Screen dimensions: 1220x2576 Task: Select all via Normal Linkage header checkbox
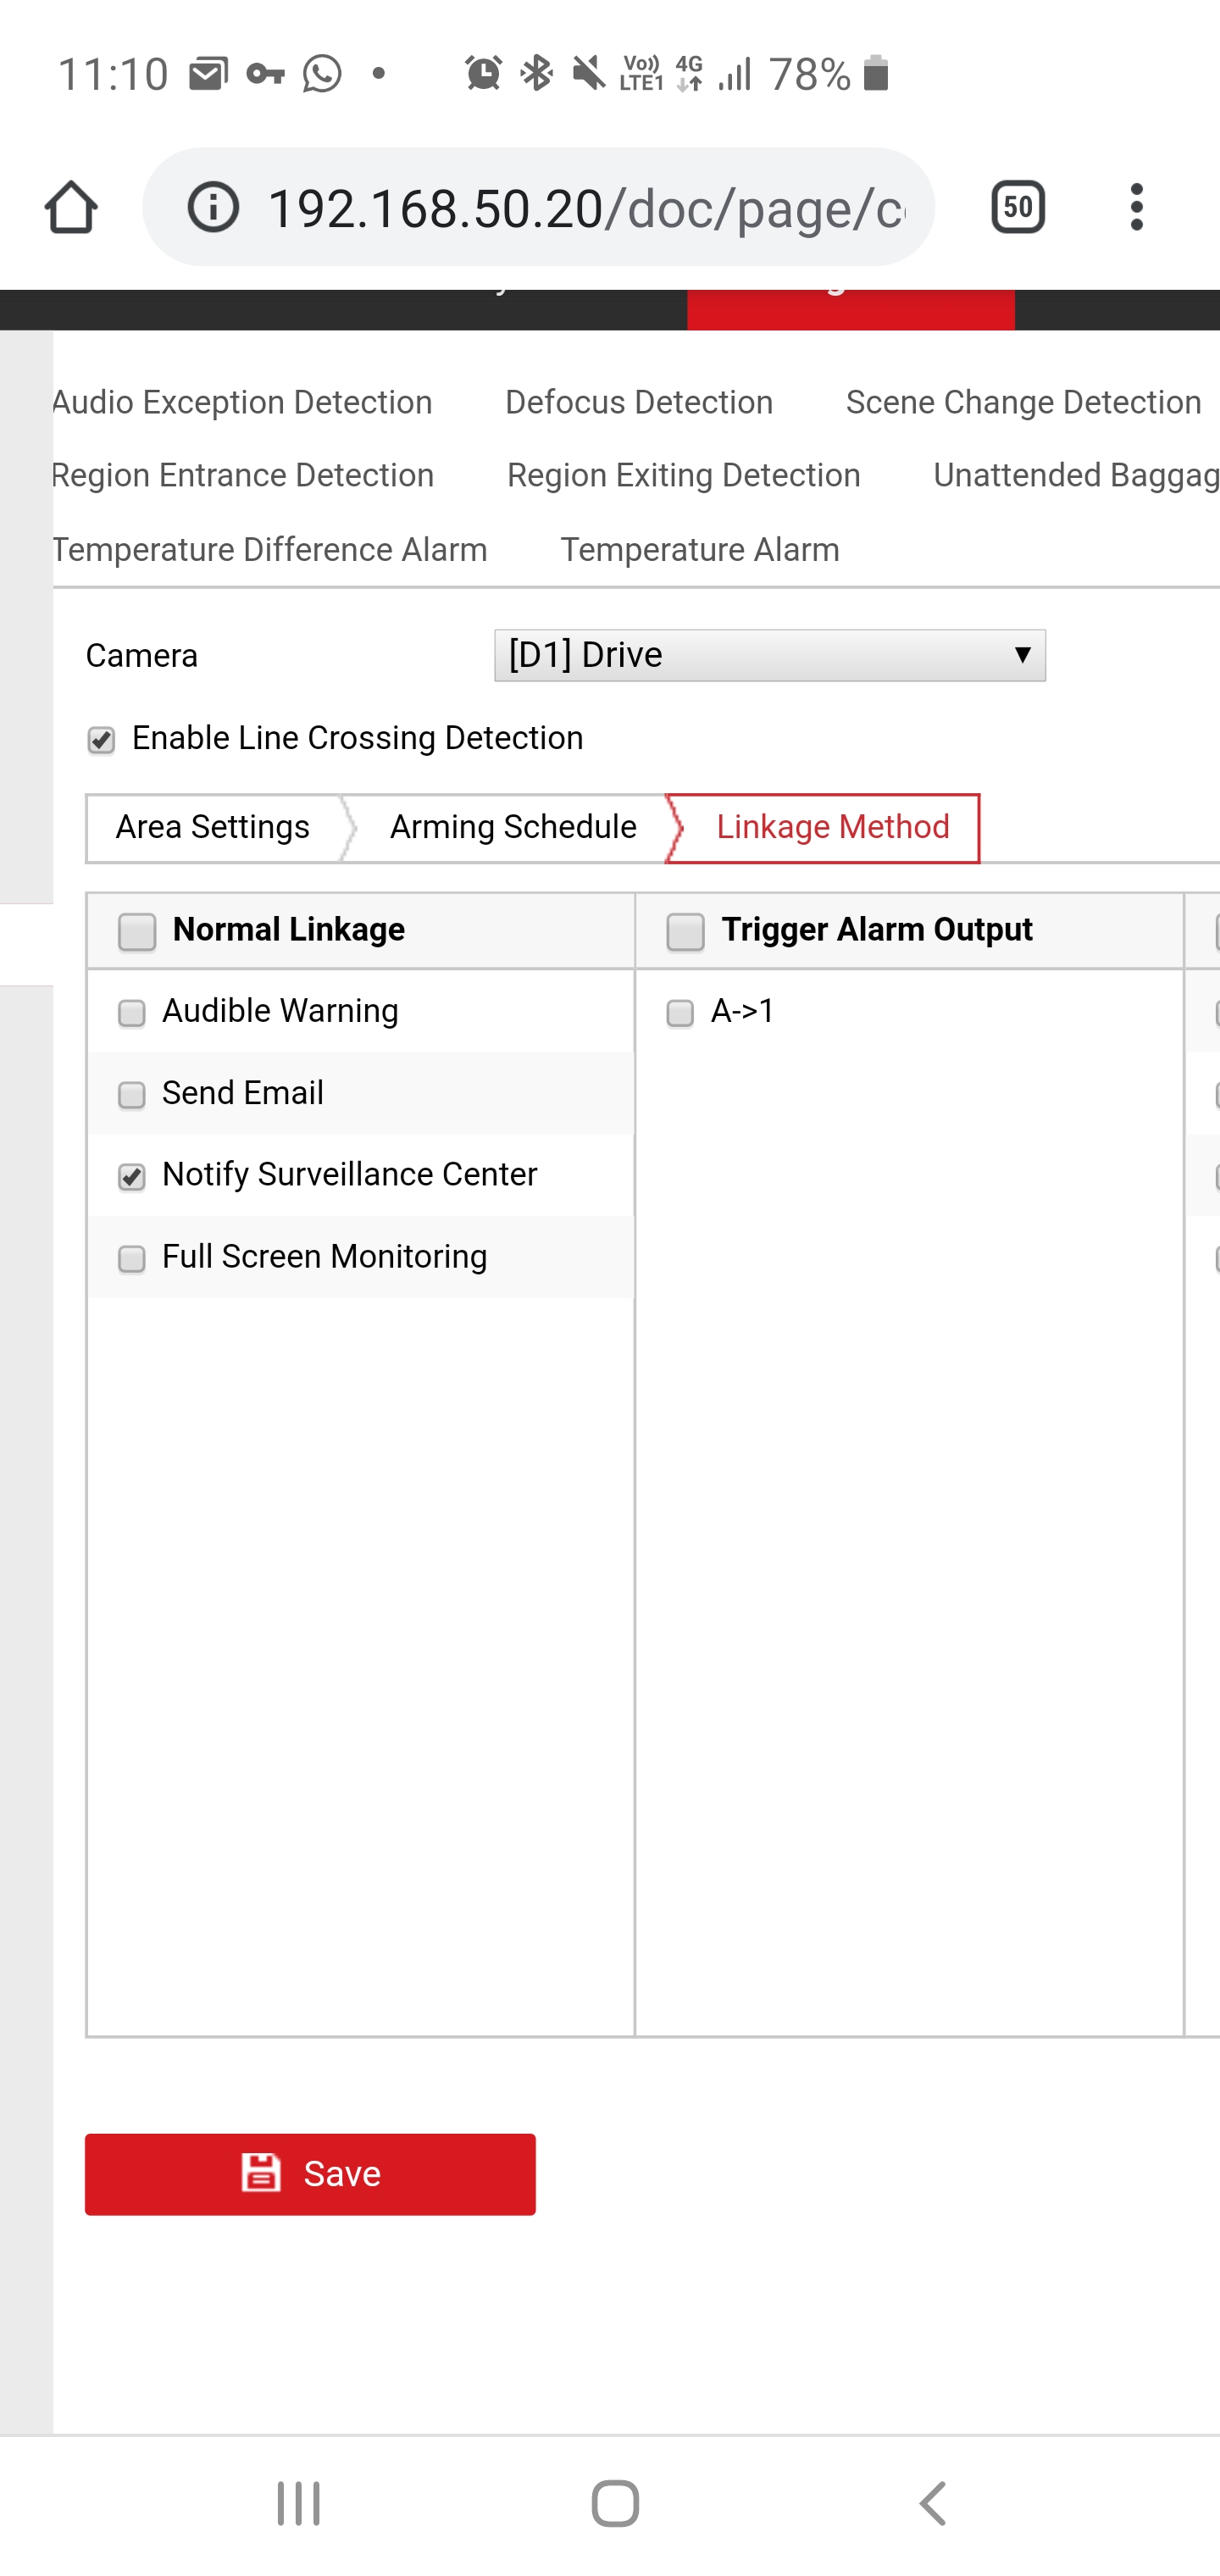[137, 932]
